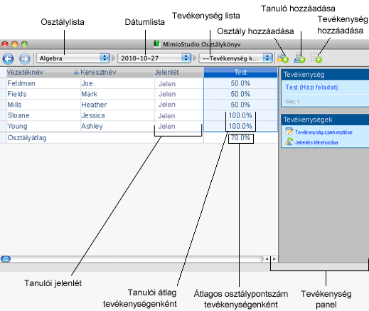Click first name Mark
The image size is (369, 311).
coord(89,94)
